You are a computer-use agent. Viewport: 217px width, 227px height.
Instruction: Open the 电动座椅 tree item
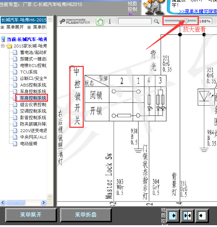click(x=29, y=144)
